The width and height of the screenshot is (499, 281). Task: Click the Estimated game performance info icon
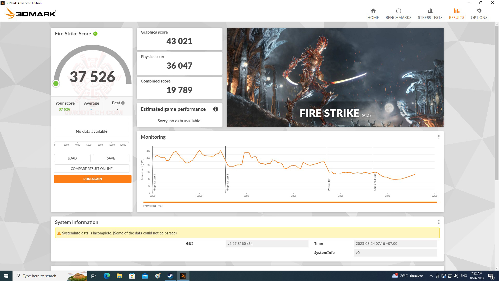tap(216, 109)
